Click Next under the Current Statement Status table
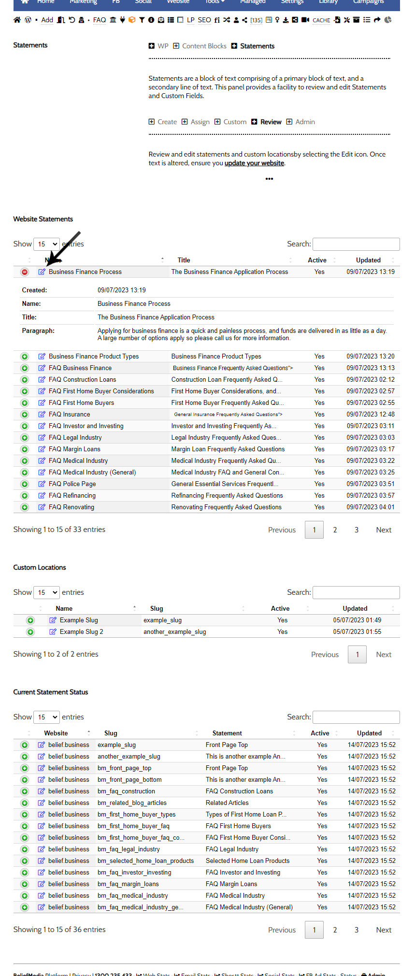Viewport: 415px width, 976px height. point(384,930)
